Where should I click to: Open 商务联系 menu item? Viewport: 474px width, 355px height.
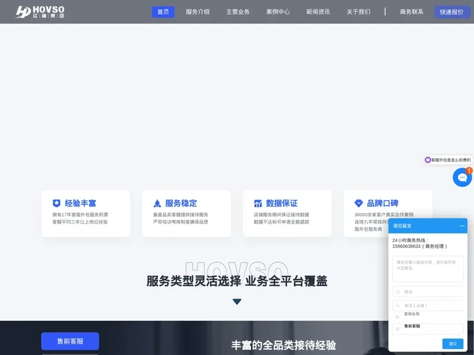411,12
